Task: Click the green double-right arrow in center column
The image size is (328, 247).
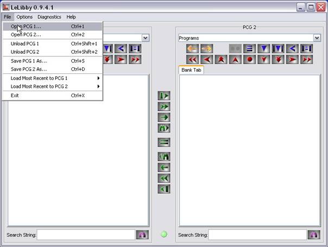Action: point(164,106)
